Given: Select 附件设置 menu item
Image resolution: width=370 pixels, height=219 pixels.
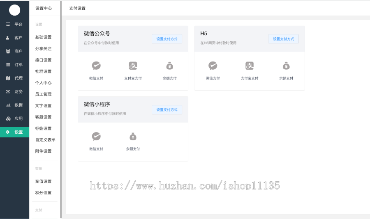Looking at the screenshot, I should click(44, 151).
